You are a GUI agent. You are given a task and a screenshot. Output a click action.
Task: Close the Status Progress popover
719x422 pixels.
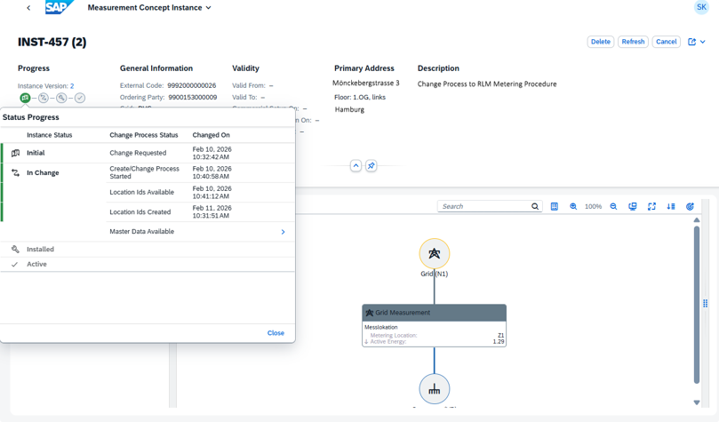coord(276,333)
